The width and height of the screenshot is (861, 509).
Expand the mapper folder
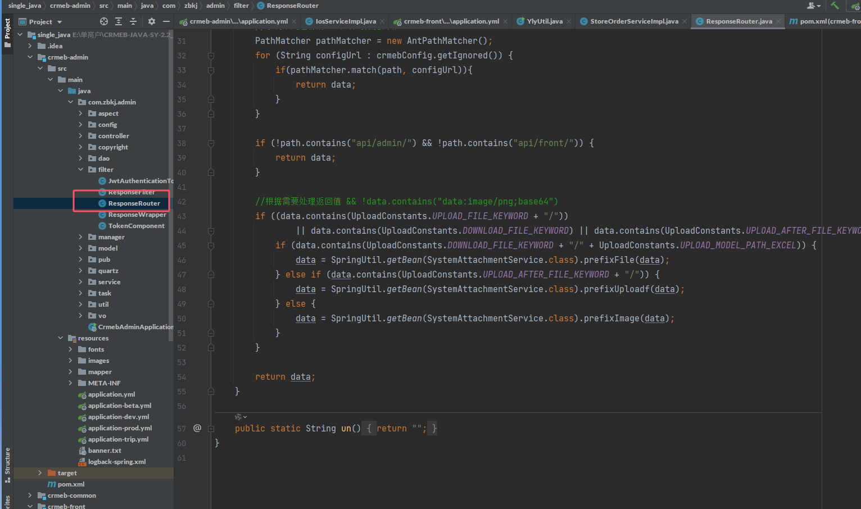(70, 372)
